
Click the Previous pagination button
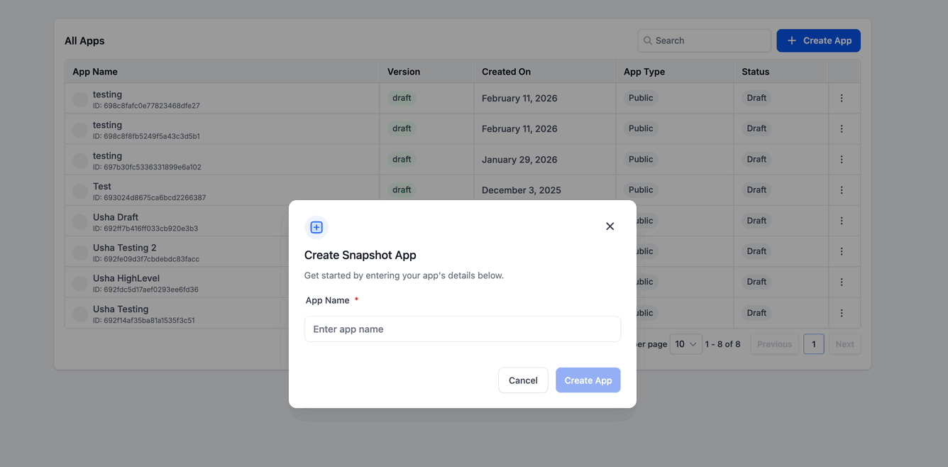774,344
